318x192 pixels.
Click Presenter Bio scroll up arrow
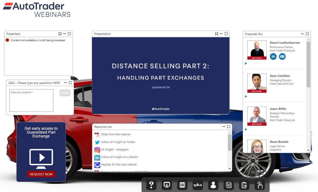point(308,40)
